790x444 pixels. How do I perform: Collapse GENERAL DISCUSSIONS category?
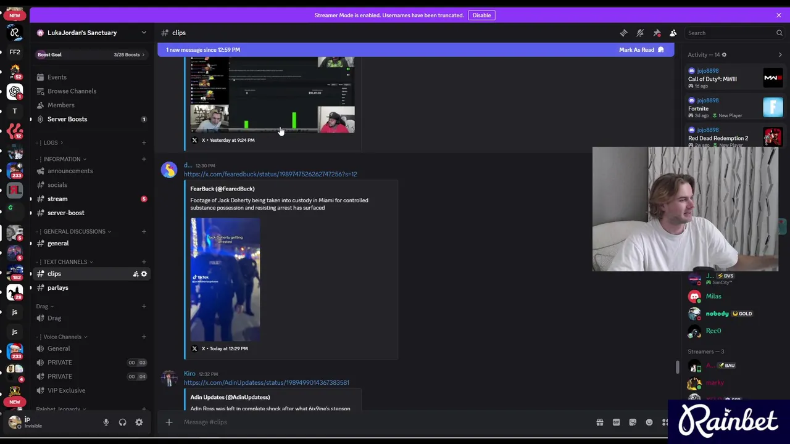tap(75, 231)
